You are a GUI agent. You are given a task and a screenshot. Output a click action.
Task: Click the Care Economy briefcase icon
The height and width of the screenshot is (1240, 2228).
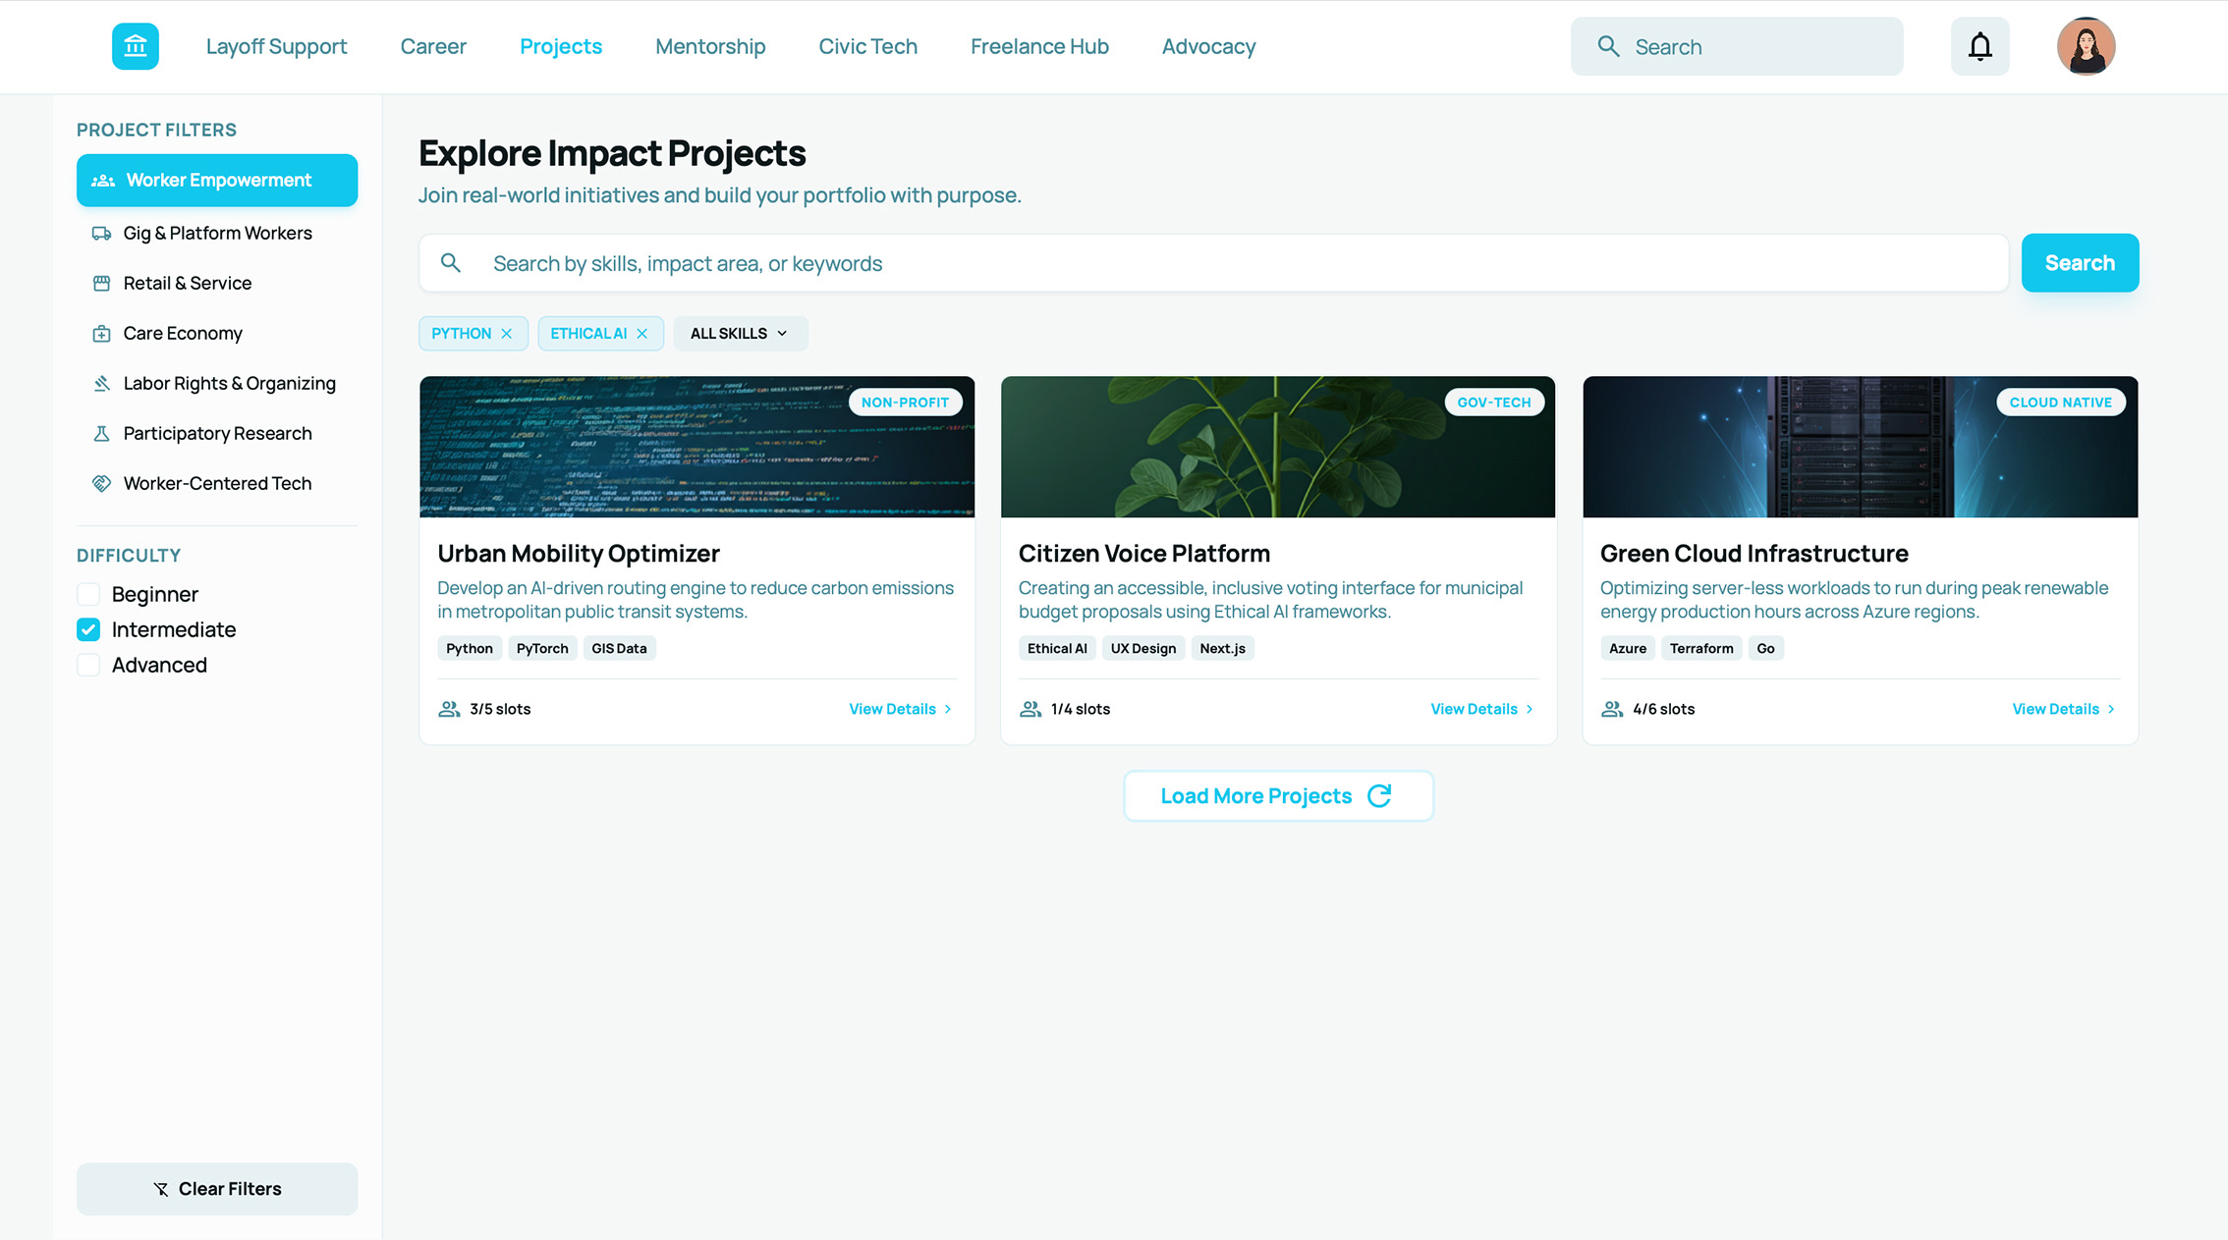(102, 333)
